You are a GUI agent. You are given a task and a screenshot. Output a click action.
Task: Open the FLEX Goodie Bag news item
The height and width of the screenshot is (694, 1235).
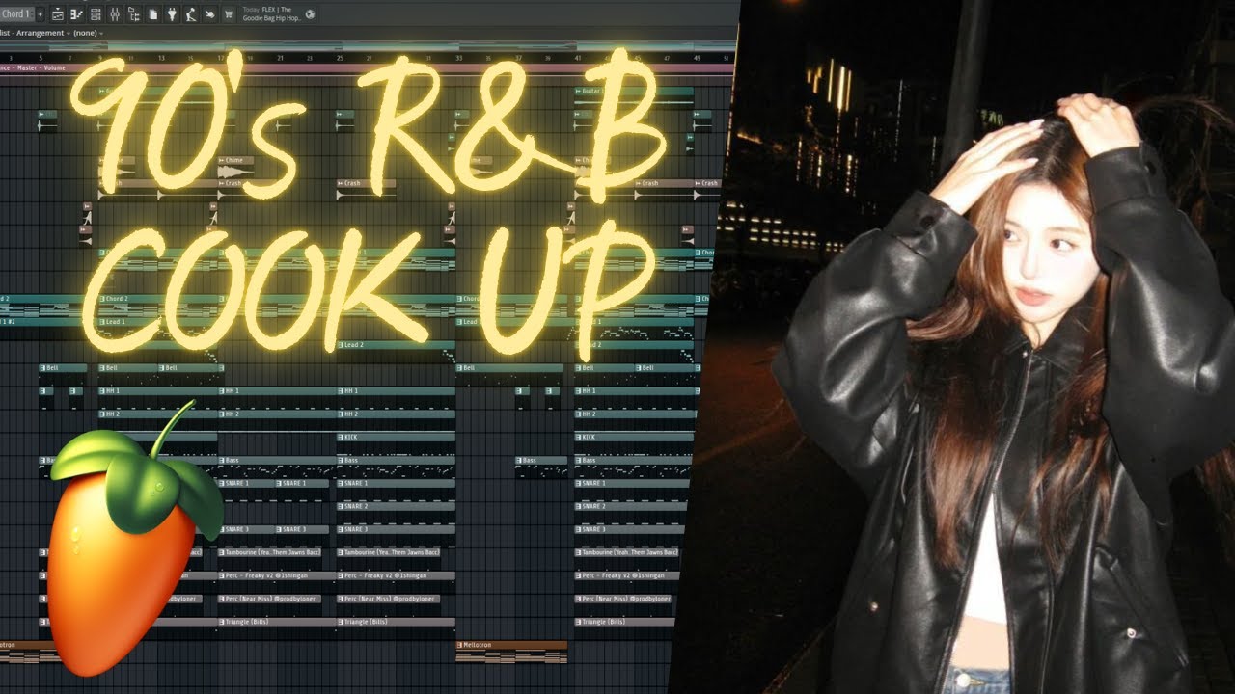(270, 14)
